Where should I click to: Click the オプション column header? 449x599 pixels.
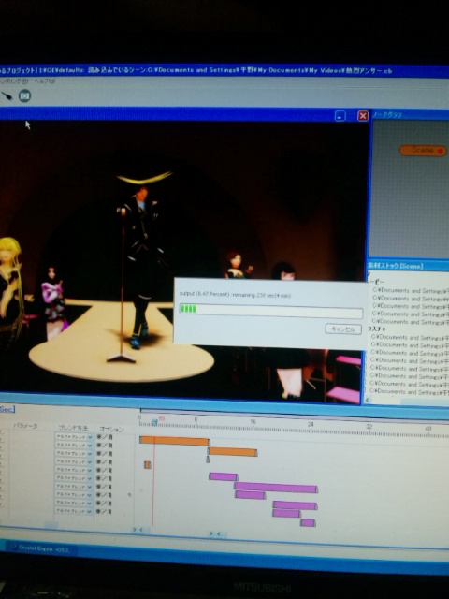111,429
